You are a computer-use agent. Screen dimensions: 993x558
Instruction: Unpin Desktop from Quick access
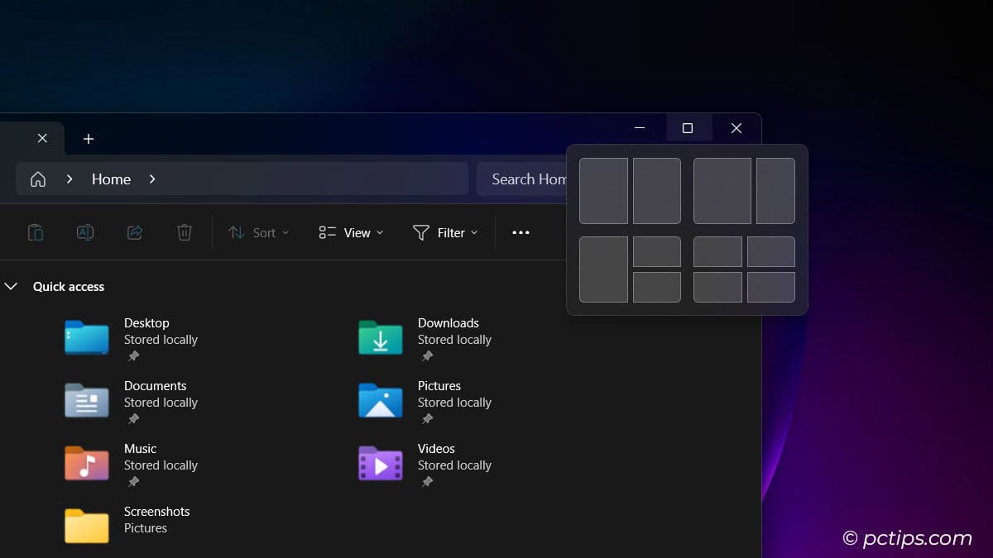pyautogui.click(x=132, y=355)
